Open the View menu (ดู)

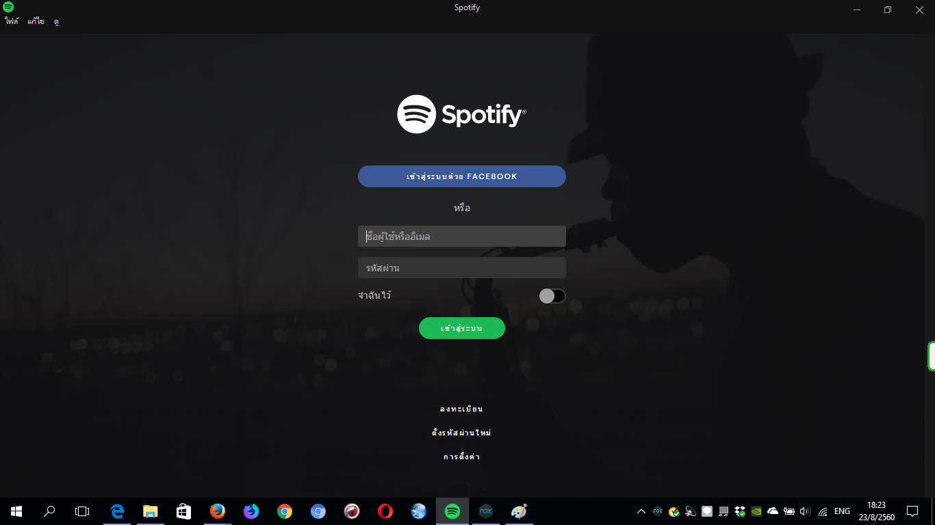click(x=56, y=22)
